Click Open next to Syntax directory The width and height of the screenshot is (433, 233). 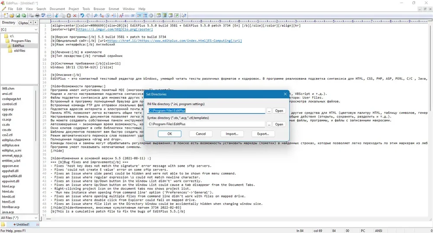(279, 124)
